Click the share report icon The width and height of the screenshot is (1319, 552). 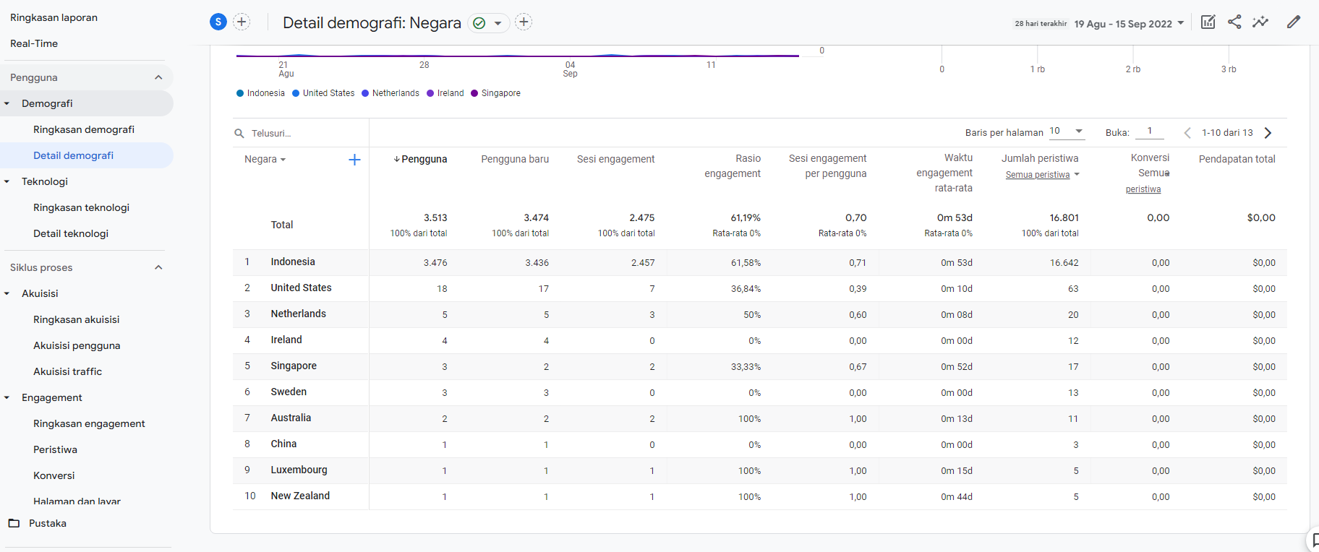point(1234,22)
